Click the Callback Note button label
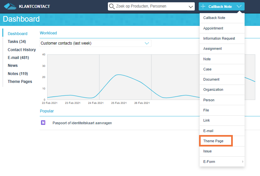 coord(220,7)
